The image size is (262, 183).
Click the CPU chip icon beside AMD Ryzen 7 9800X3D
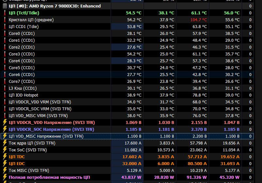click(x=5, y=6)
